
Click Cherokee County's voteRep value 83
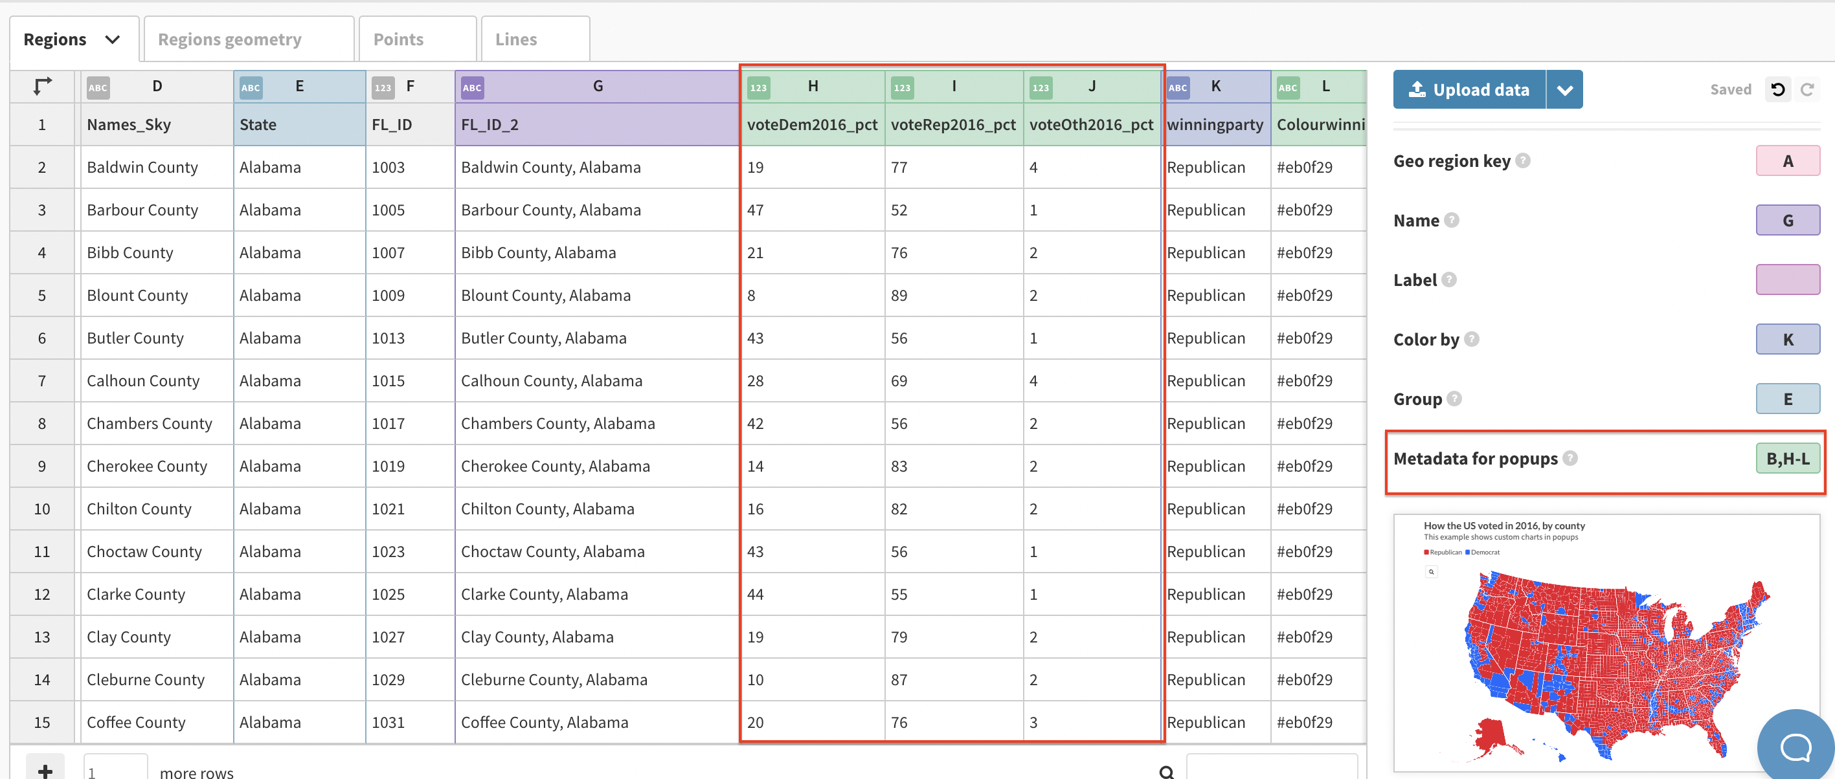954,466
